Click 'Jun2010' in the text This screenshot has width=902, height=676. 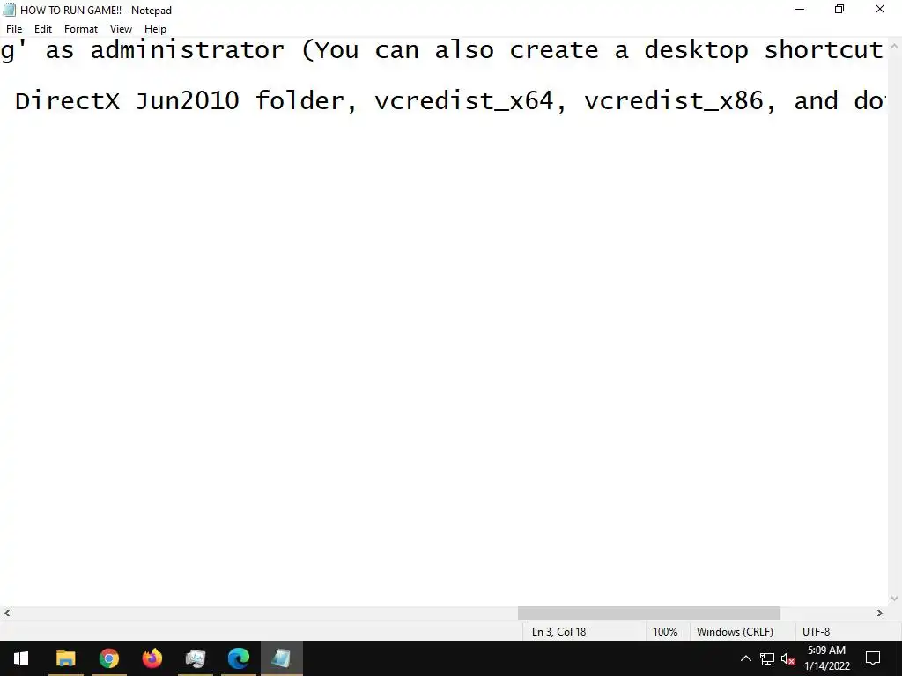pos(187,101)
